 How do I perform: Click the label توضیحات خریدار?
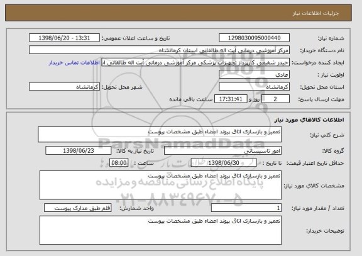point(325,231)
